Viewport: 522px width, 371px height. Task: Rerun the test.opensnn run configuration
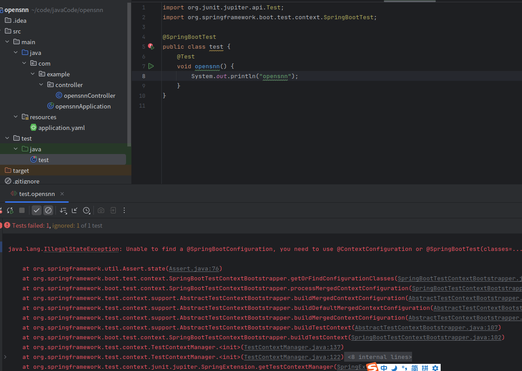(10, 210)
